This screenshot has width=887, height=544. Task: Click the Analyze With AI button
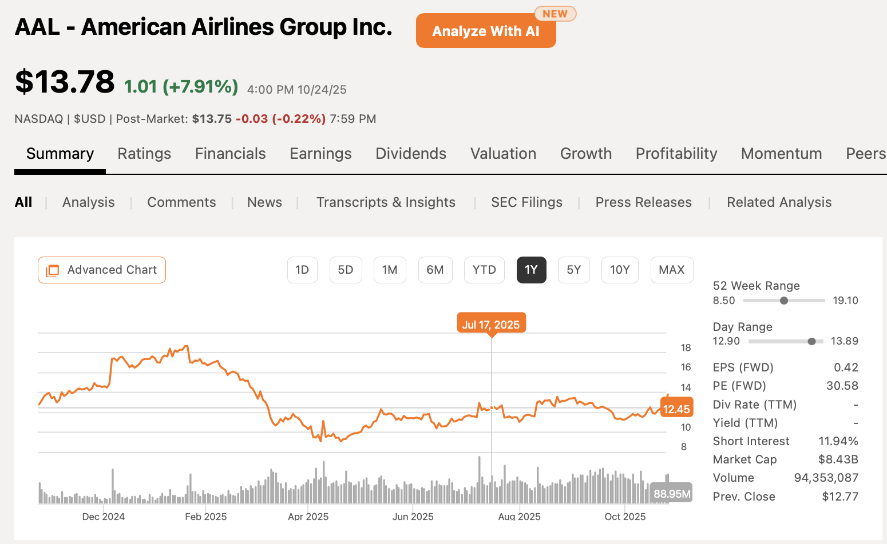click(486, 31)
